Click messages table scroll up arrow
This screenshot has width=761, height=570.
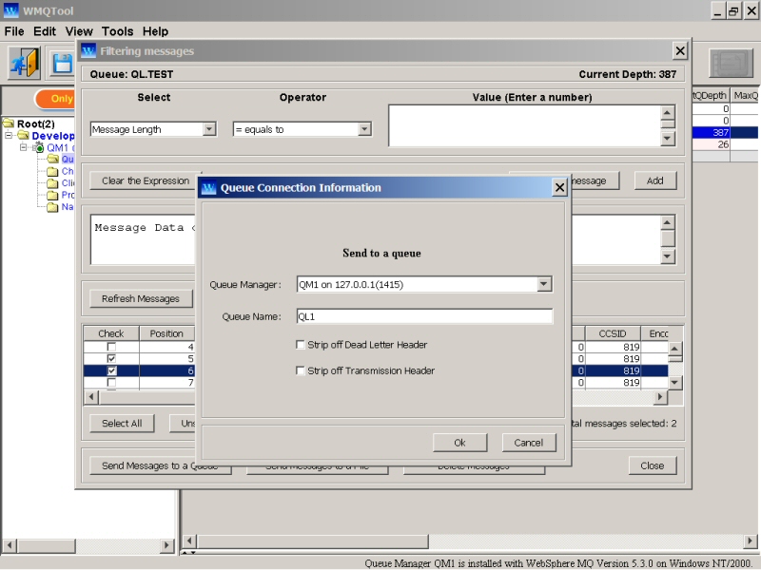tap(674, 348)
